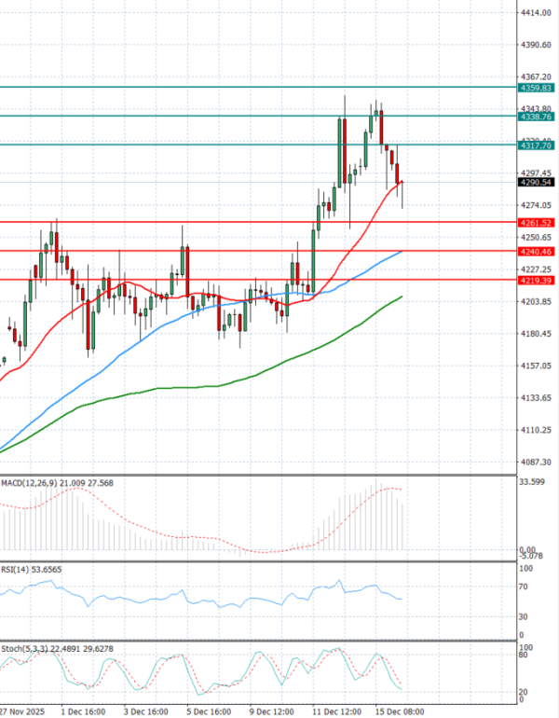The width and height of the screenshot is (559, 718).
Task: Click the 4317.70 resistance level label
Action: click(x=537, y=145)
